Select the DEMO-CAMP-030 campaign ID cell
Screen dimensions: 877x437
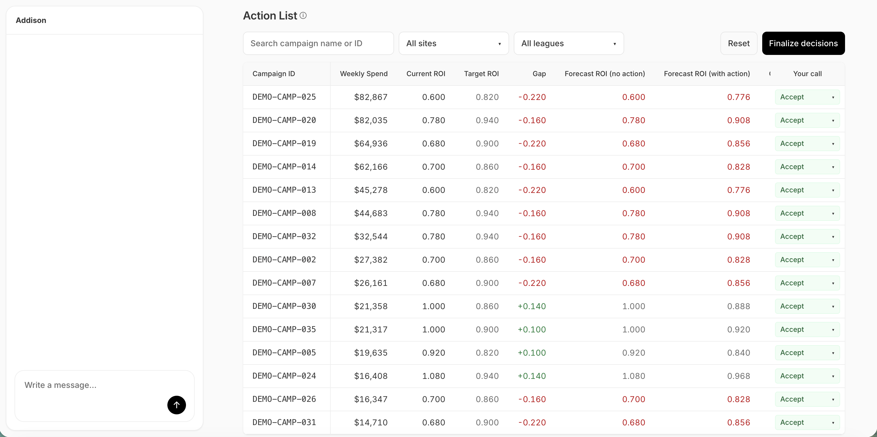pos(284,306)
